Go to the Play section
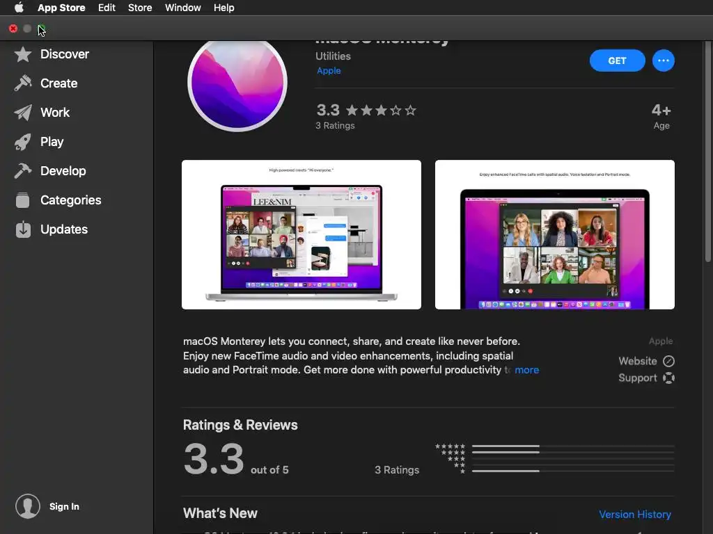This screenshot has width=713, height=534. pos(52,142)
